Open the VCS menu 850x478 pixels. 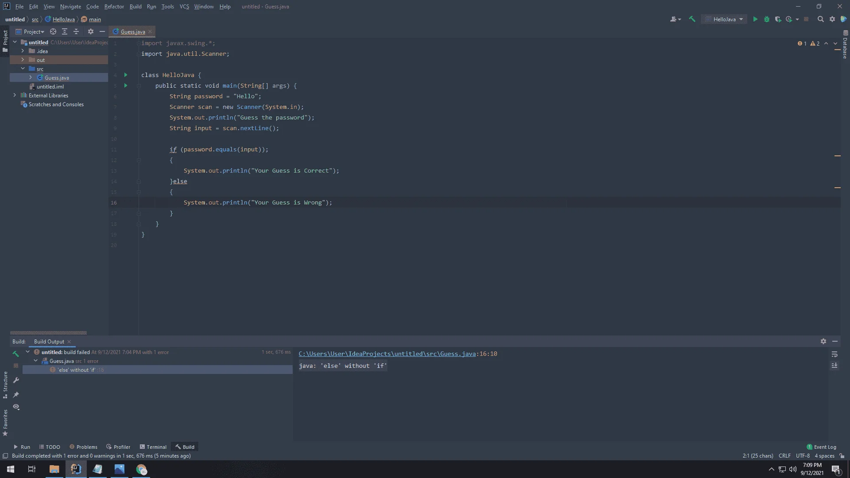click(184, 7)
